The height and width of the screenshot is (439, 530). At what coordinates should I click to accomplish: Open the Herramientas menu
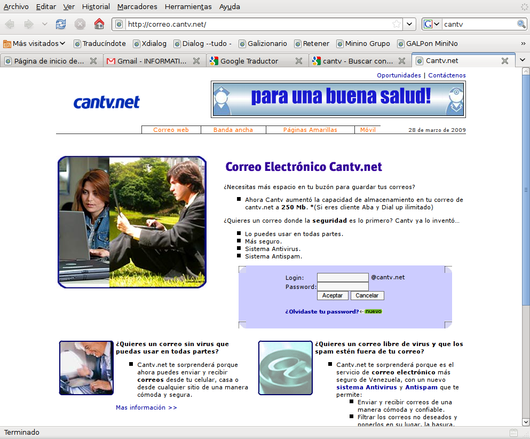click(x=188, y=7)
